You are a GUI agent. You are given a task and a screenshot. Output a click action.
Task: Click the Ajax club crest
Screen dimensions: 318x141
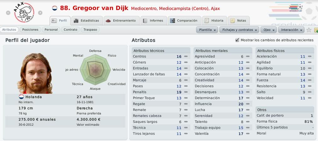point(24,12)
